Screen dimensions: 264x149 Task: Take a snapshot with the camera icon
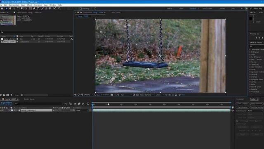(112, 95)
